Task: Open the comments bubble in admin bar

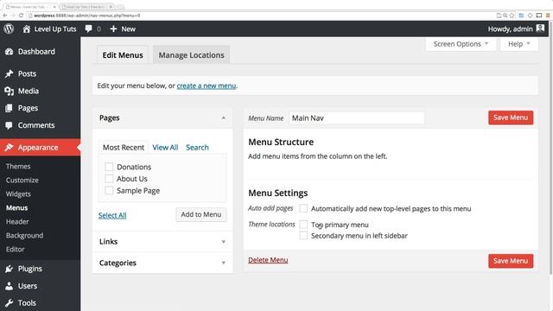Action: click(x=89, y=29)
